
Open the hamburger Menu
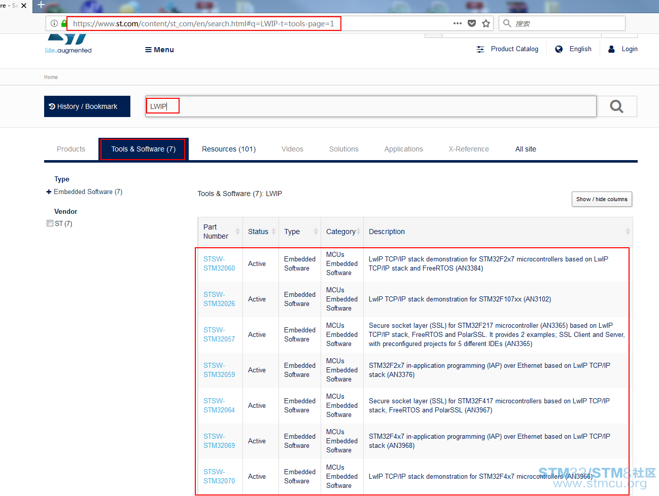click(159, 50)
